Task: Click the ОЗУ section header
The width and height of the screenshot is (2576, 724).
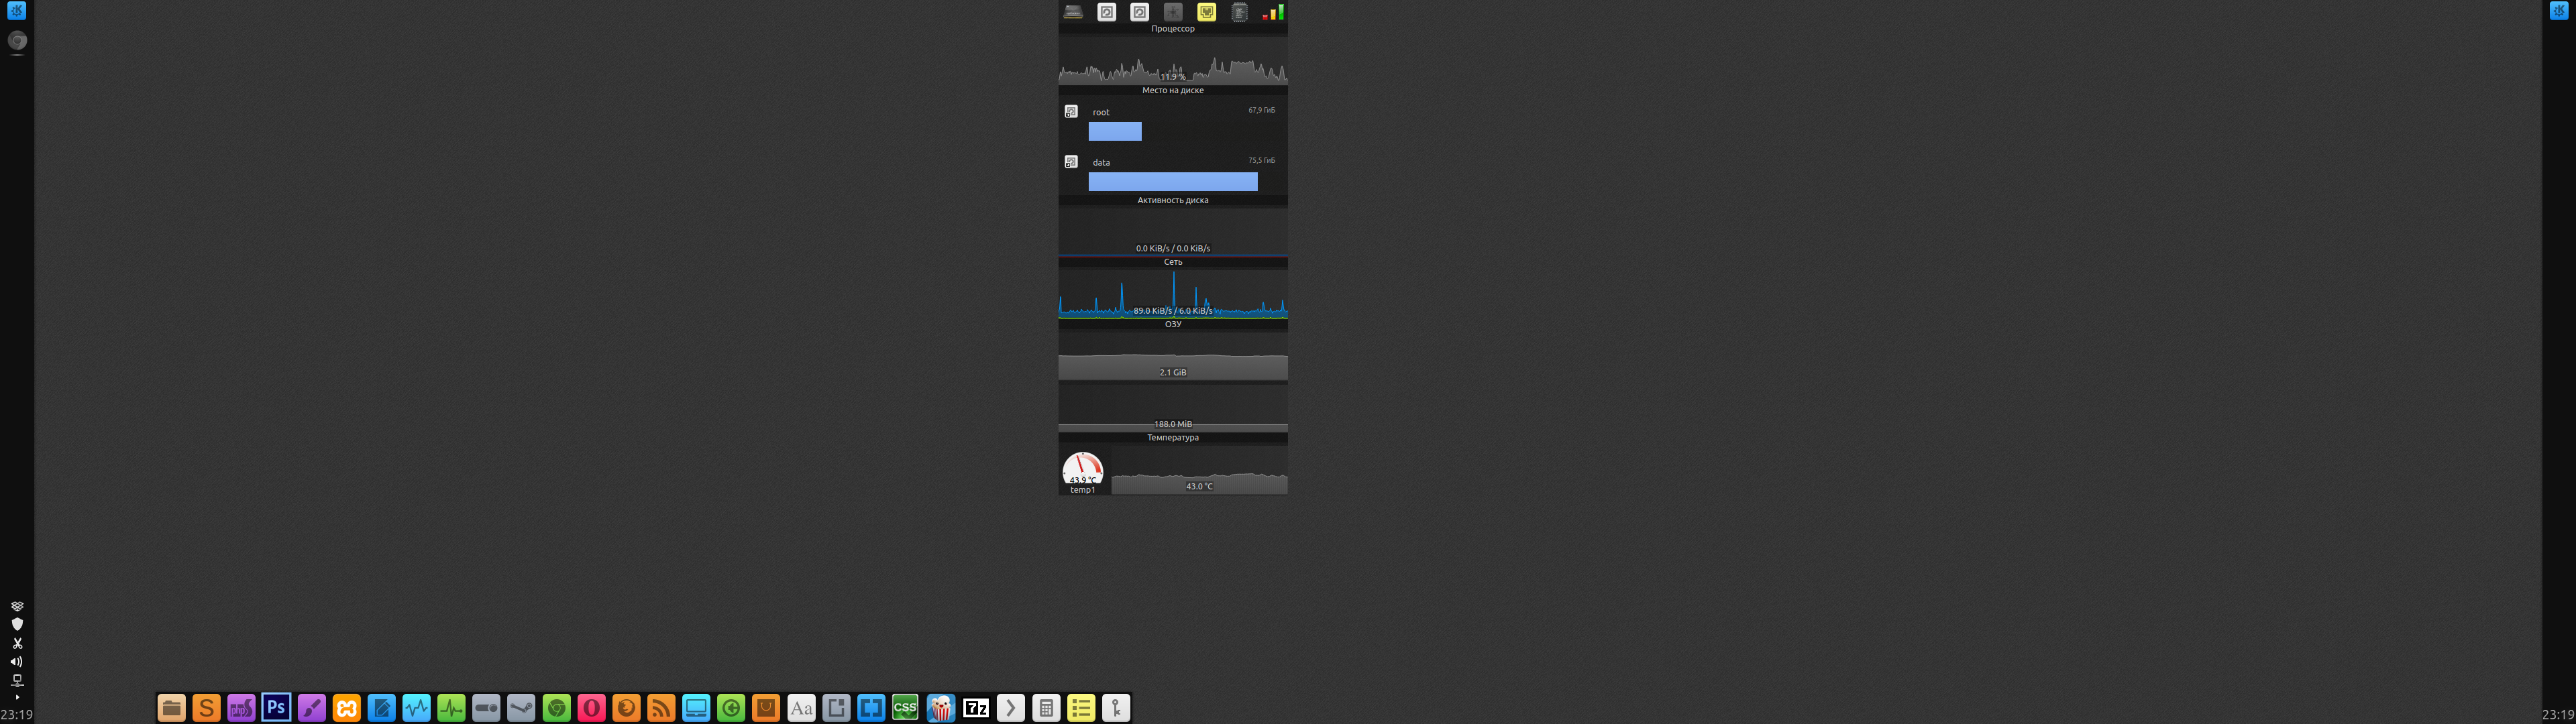Action: [1173, 324]
